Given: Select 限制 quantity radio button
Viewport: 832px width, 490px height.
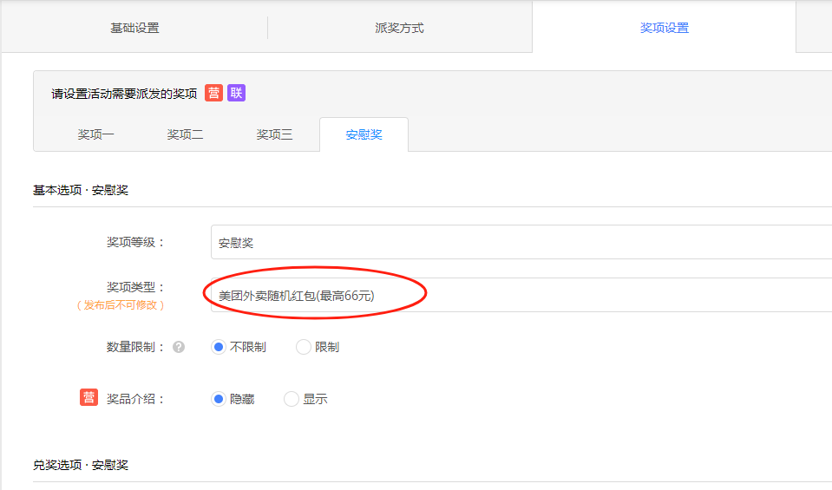Looking at the screenshot, I should [x=303, y=347].
